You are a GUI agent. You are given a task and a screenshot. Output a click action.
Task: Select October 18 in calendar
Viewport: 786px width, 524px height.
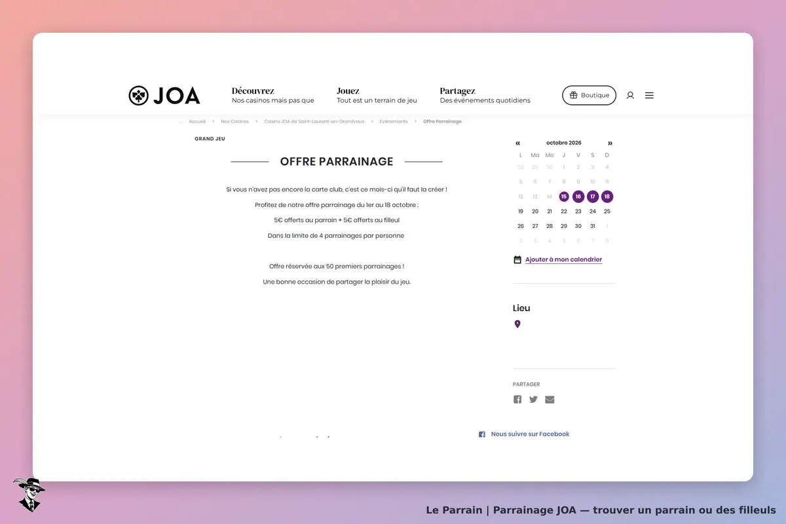pos(607,196)
